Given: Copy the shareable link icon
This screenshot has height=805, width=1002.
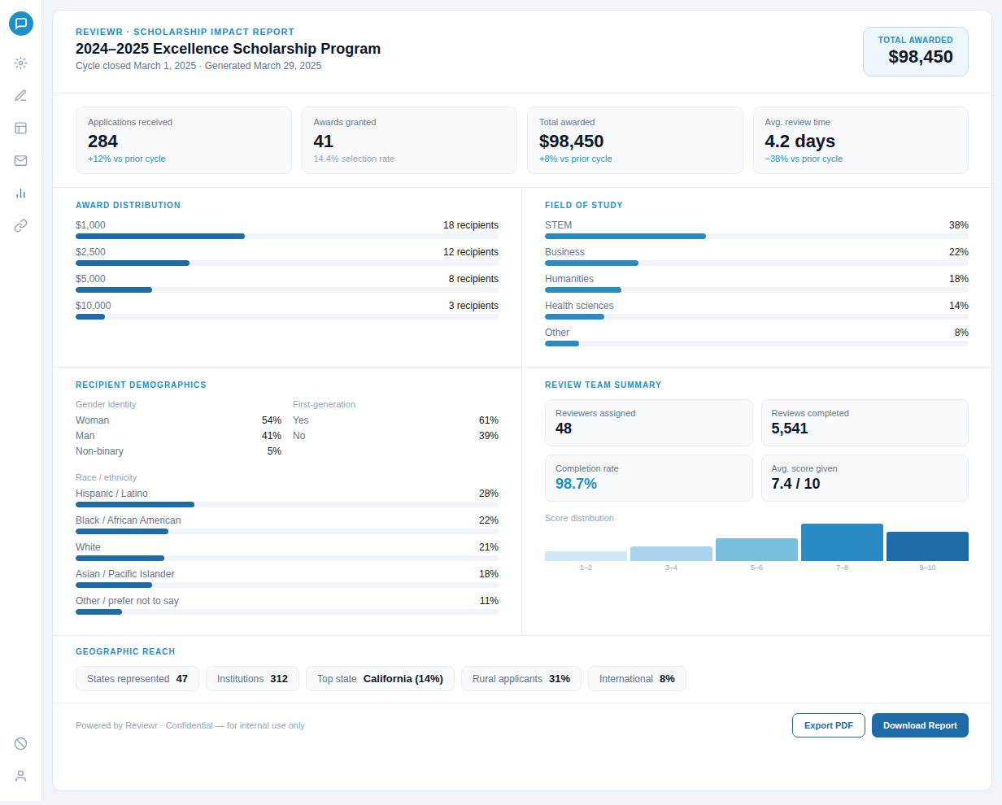Looking at the screenshot, I should click(21, 225).
